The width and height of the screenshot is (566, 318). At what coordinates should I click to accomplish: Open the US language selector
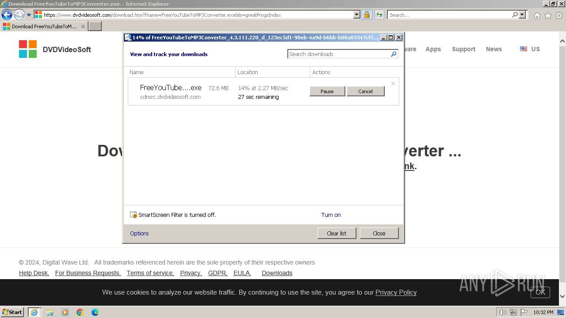click(530, 49)
